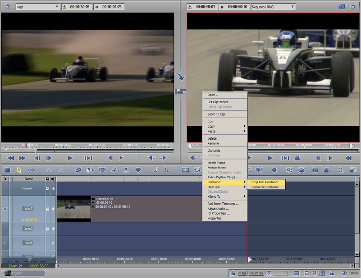Toggle video display on Name5 track

click(x=48, y=229)
